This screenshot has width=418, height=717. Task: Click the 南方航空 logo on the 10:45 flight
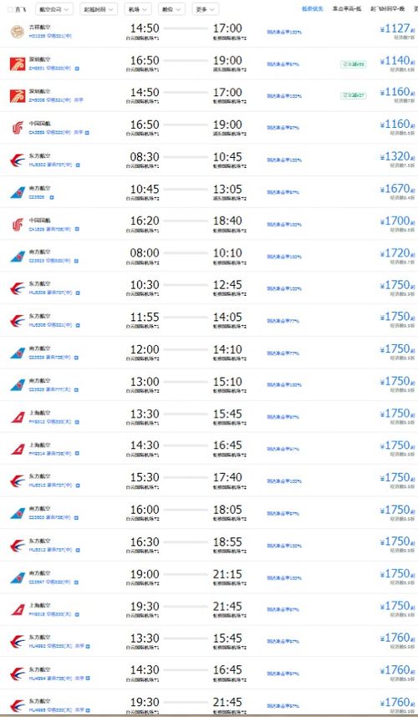point(18,192)
